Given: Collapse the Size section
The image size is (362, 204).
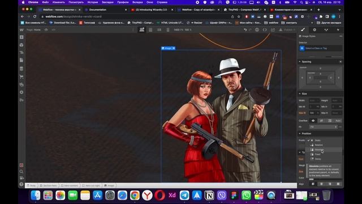Looking at the screenshot, I should (x=300, y=93).
